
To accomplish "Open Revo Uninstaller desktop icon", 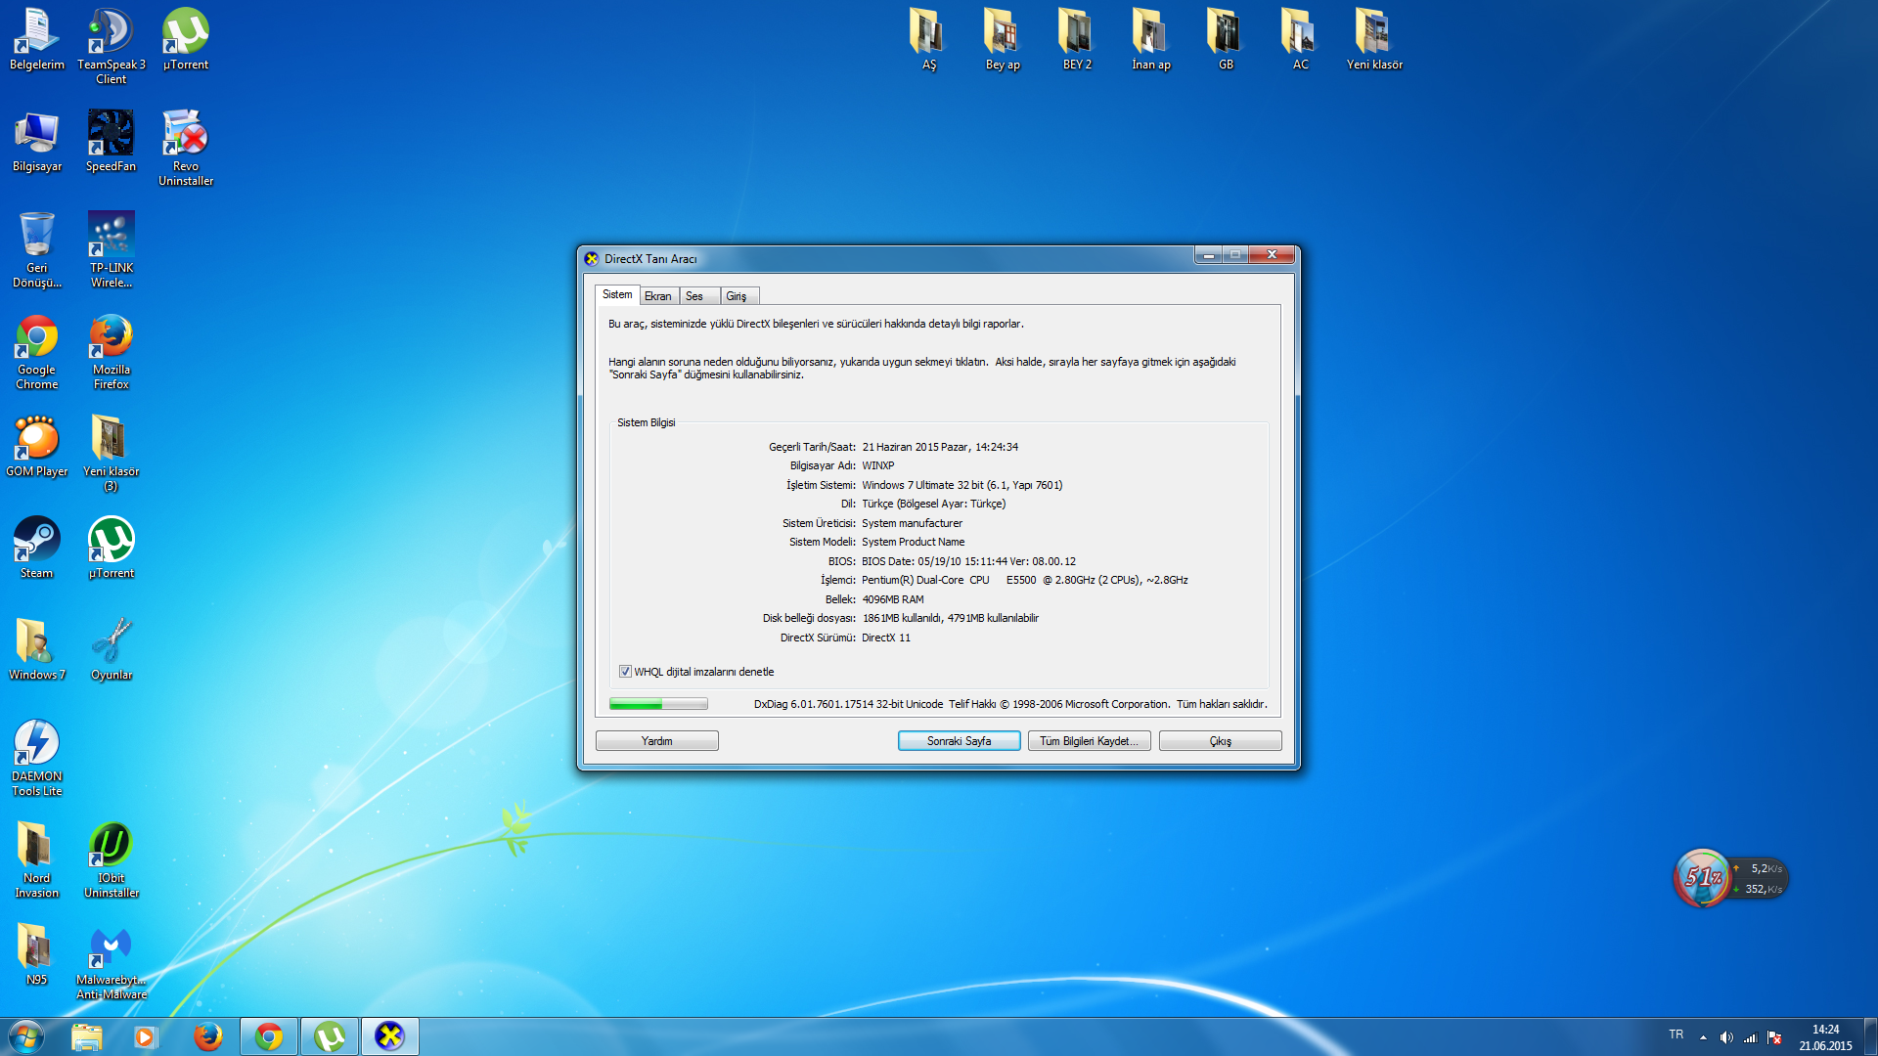I will 185,134.
